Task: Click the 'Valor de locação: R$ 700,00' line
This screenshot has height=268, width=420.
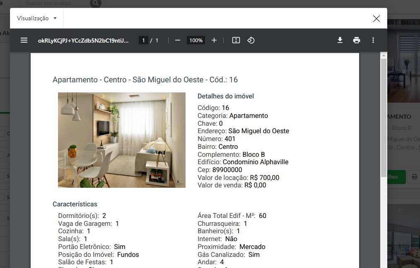Action: [x=239, y=177]
